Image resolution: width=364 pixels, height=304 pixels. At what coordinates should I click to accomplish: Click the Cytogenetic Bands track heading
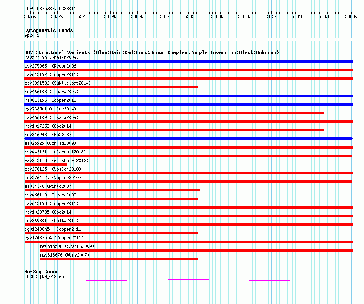click(x=49, y=30)
